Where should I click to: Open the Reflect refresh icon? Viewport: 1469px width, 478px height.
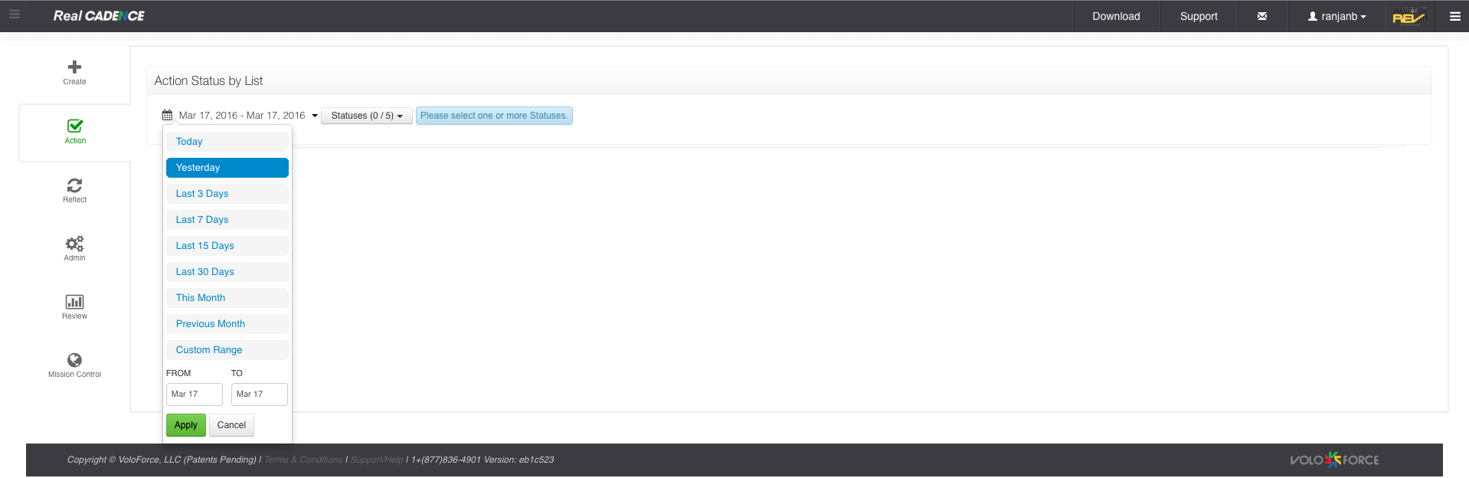coord(74,186)
